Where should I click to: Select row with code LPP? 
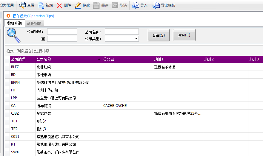(22, 98)
